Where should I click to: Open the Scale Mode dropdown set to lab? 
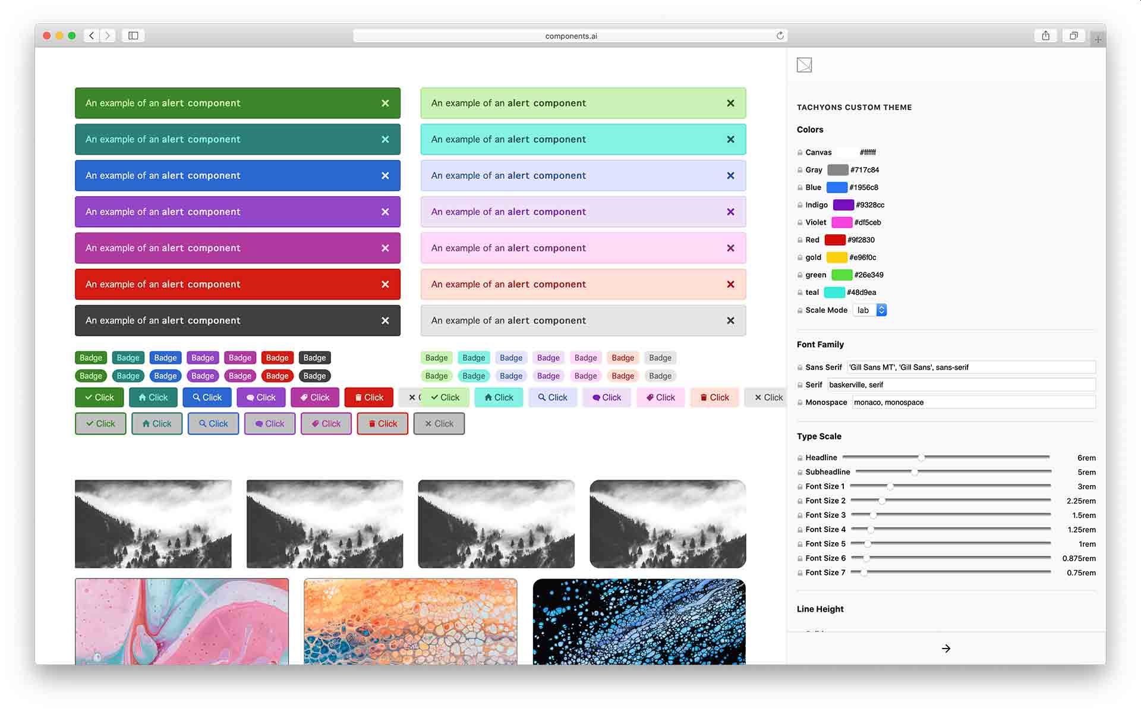tap(869, 310)
